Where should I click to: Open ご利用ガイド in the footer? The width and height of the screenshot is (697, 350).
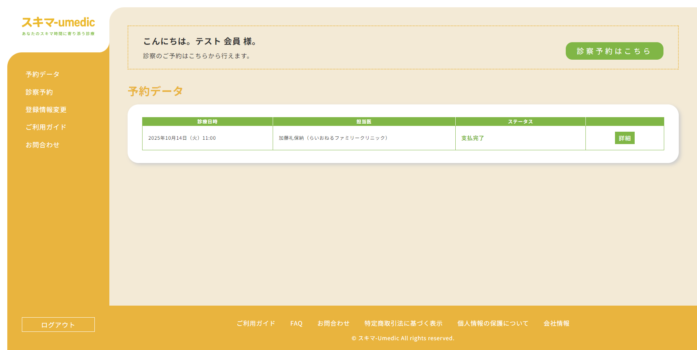(x=256, y=323)
